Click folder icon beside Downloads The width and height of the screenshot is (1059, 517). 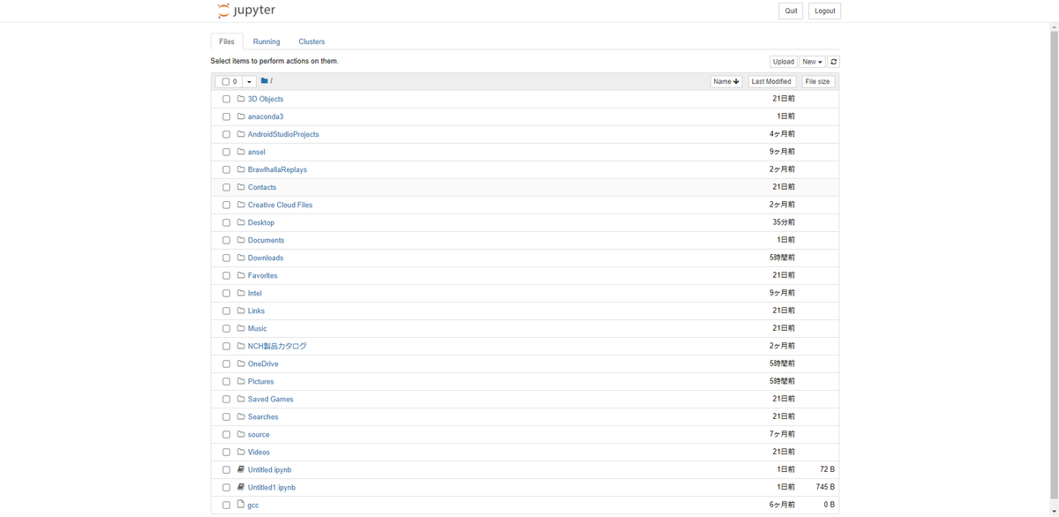[241, 258]
